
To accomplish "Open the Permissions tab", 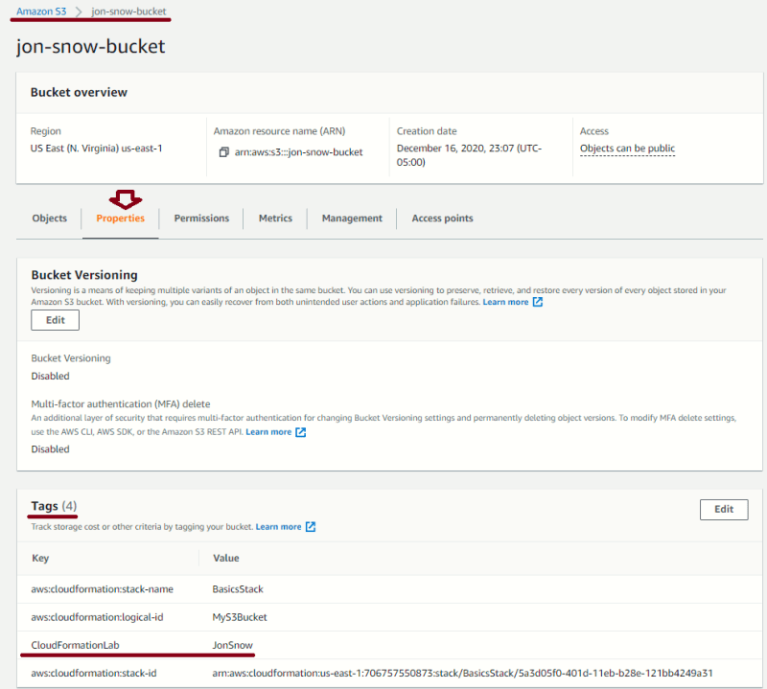I will click(x=201, y=218).
